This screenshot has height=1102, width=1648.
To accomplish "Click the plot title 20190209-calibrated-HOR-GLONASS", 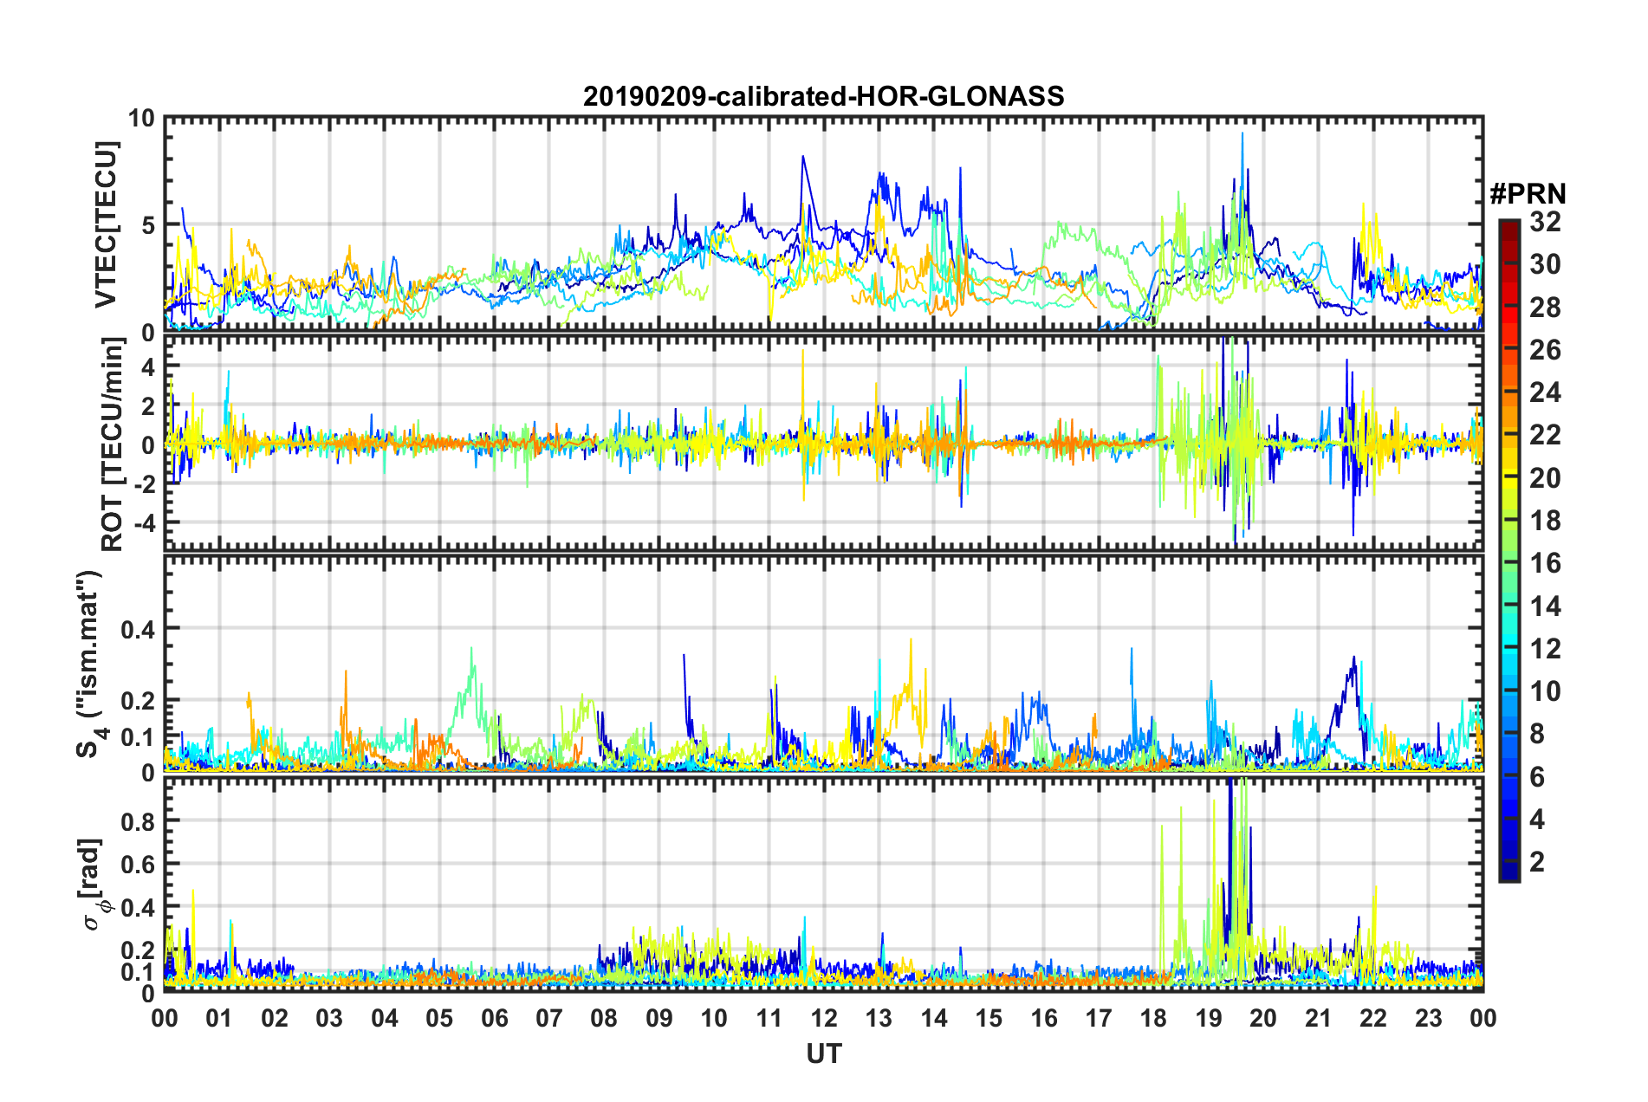I will 823,96.
